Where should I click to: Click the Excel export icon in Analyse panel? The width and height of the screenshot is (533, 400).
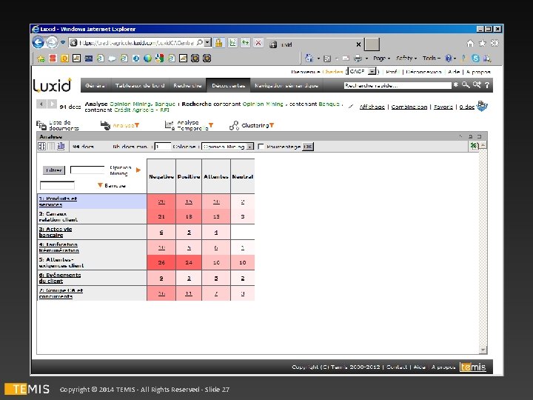point(473,146)
